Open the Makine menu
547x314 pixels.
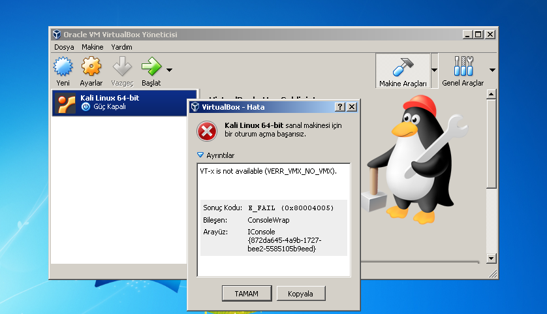93,47
